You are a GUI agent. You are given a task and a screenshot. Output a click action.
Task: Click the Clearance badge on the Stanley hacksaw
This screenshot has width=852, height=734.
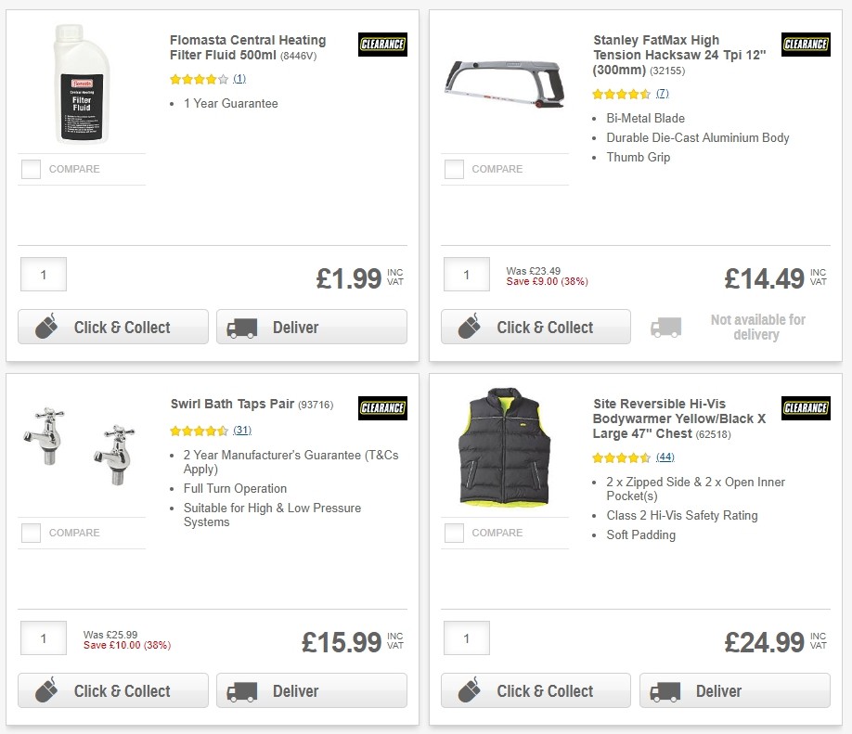(x=805, y=44)
